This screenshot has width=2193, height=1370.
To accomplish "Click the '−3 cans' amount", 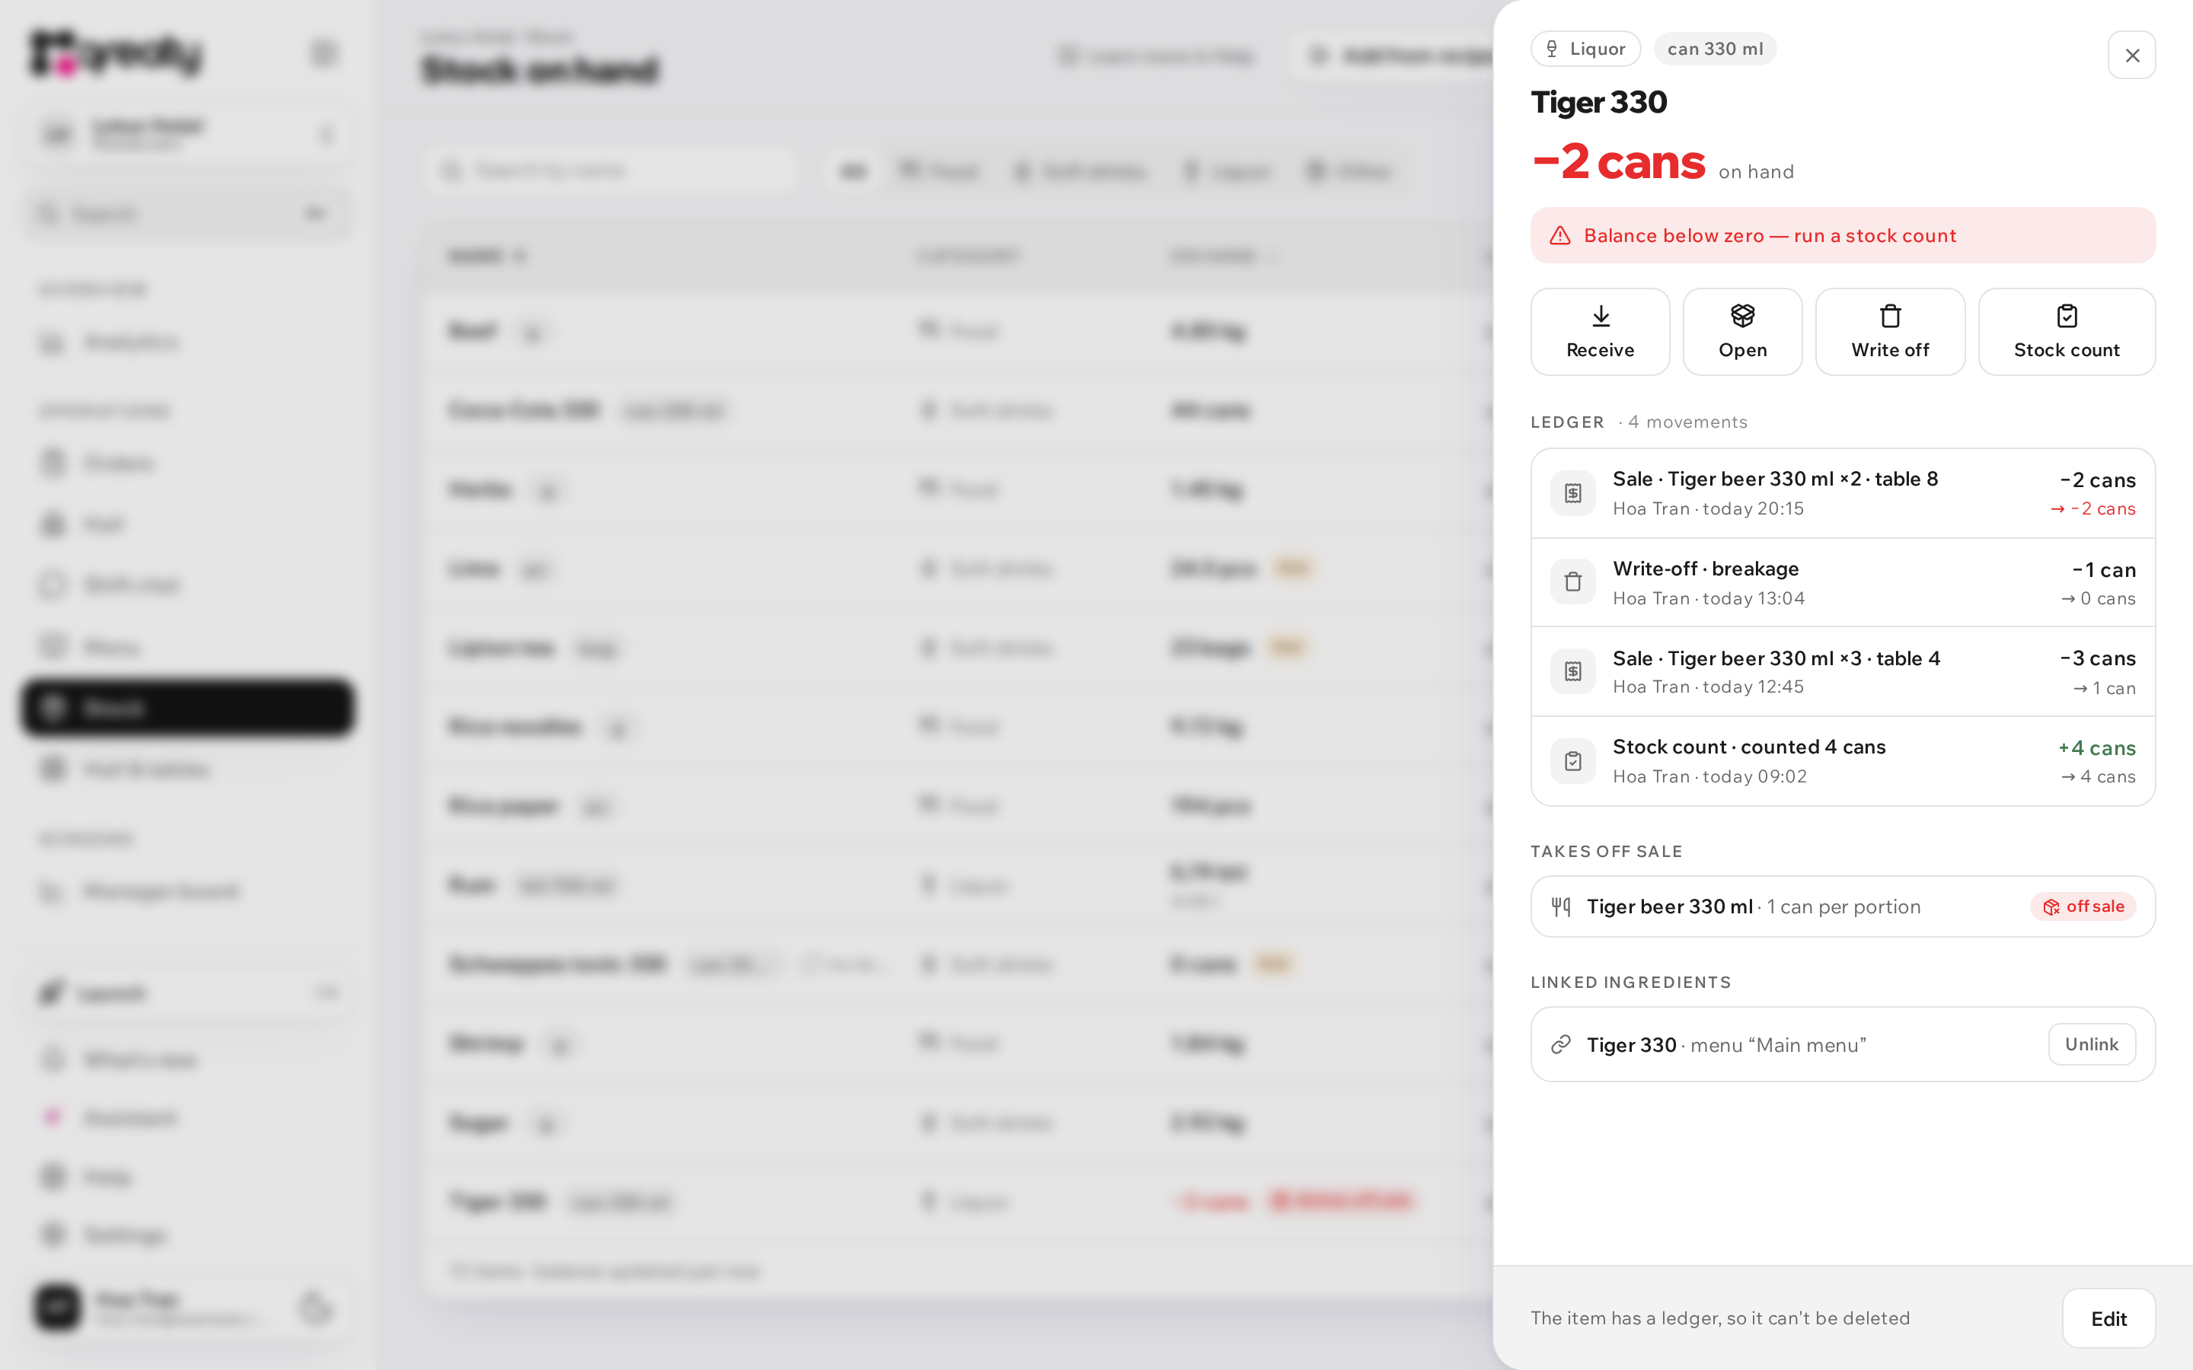I will [2097, 658].
